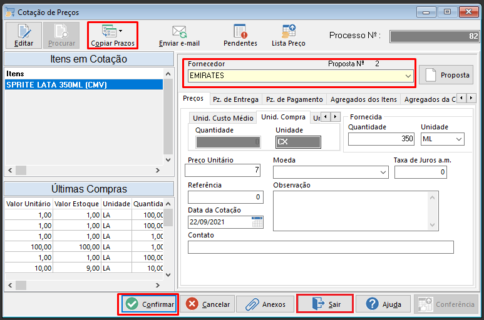Screen dimensions: 484x320
Task: Click the Processo Nº field
Action: pyautogui.click(x=435, y=36)
